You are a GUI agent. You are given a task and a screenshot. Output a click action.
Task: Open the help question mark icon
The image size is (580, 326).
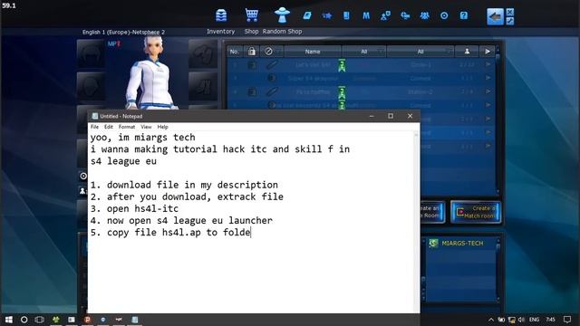[x=464, y=15]
